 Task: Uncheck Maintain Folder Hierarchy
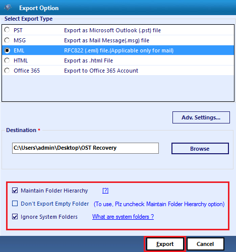[x=15, y=191]
